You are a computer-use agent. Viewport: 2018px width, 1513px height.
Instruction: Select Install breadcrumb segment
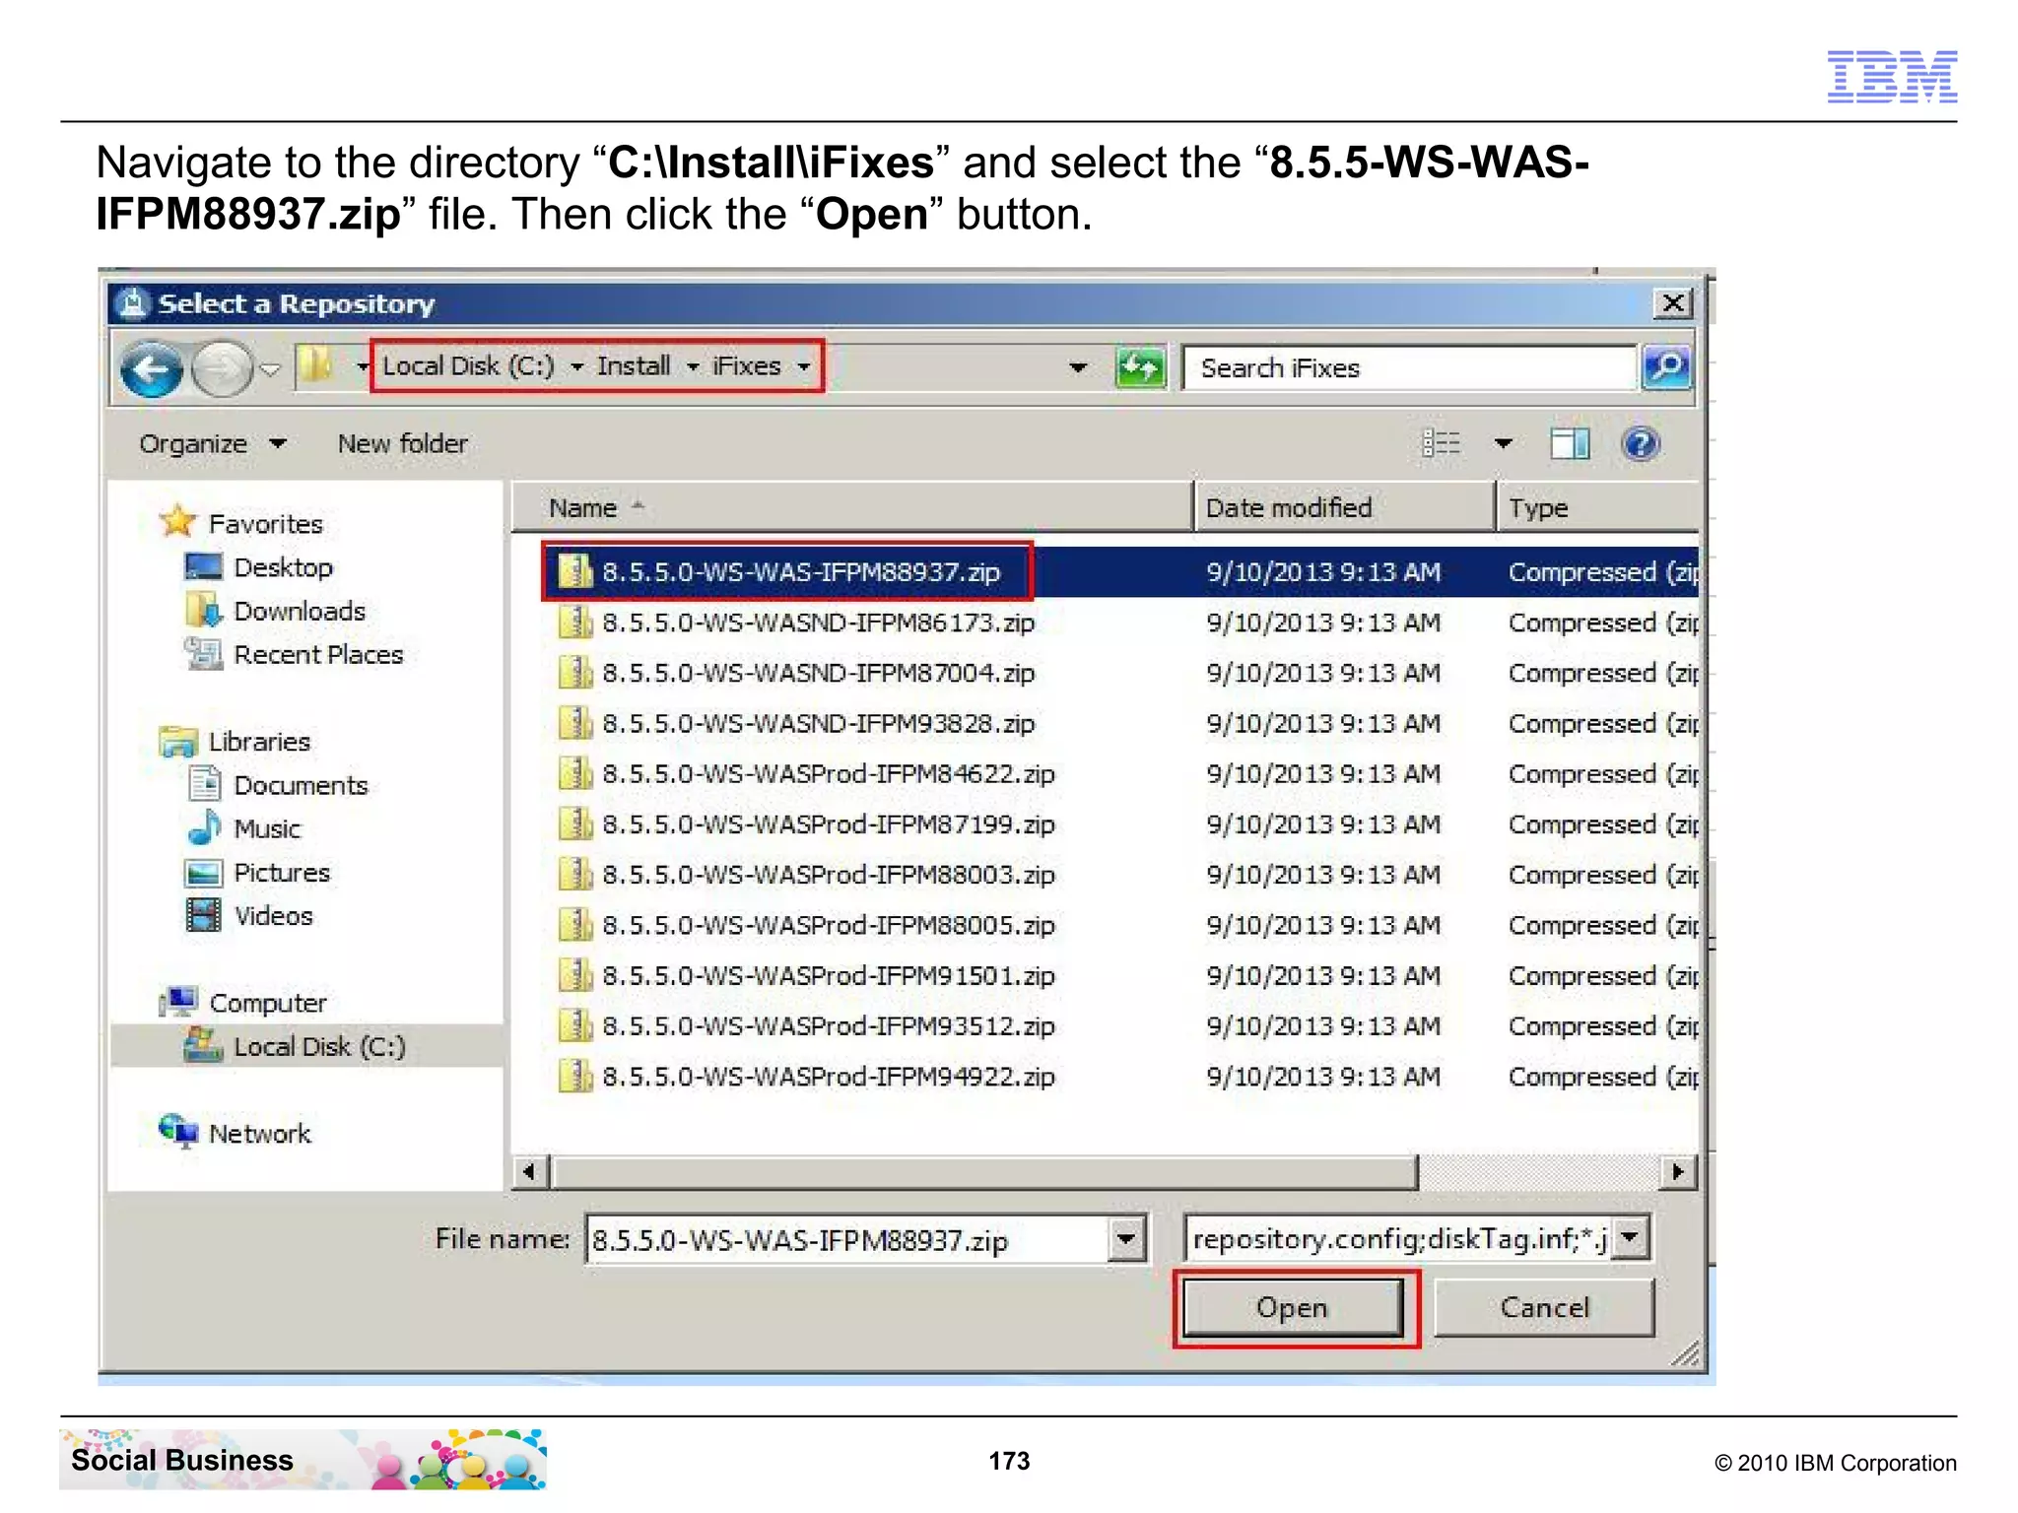[x=634, y=366]
